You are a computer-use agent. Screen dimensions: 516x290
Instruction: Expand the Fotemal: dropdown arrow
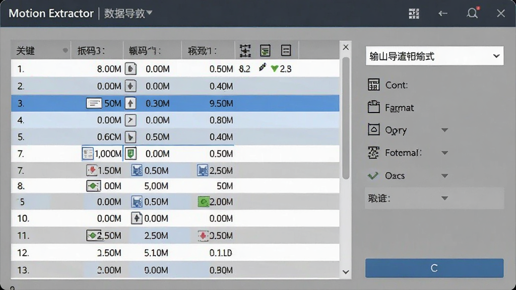[444, 153]
